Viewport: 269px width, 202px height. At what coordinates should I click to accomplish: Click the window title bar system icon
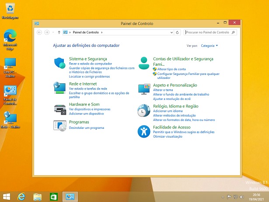[37, 23]
